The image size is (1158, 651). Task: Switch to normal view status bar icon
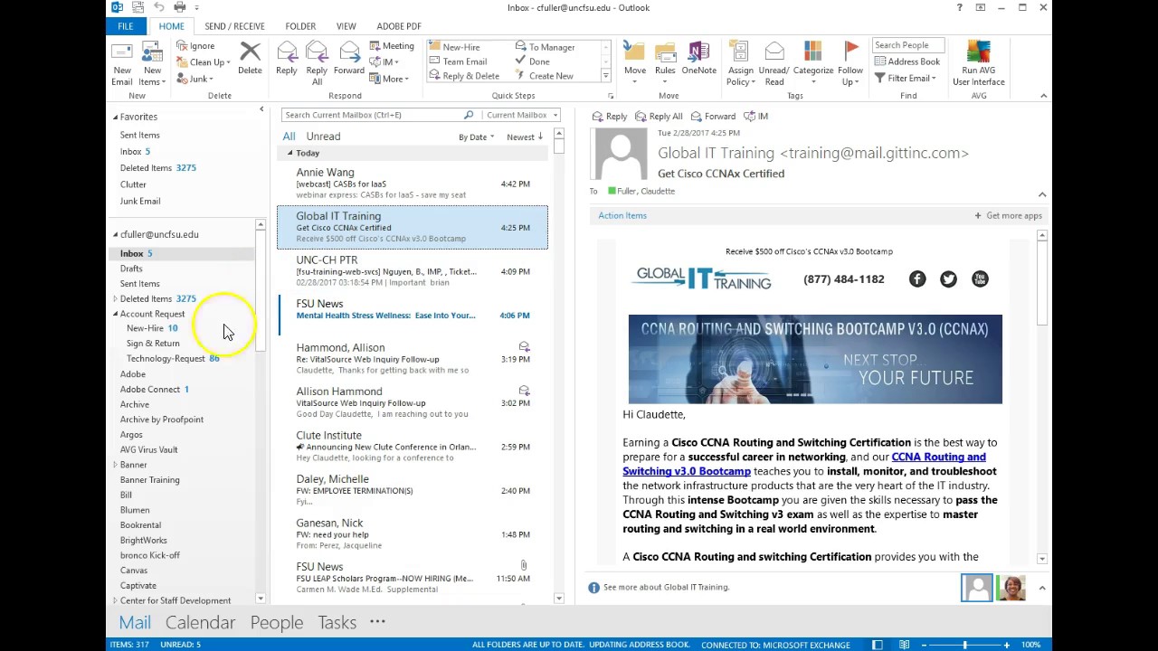pyautogui.click(x=877, y=645)
